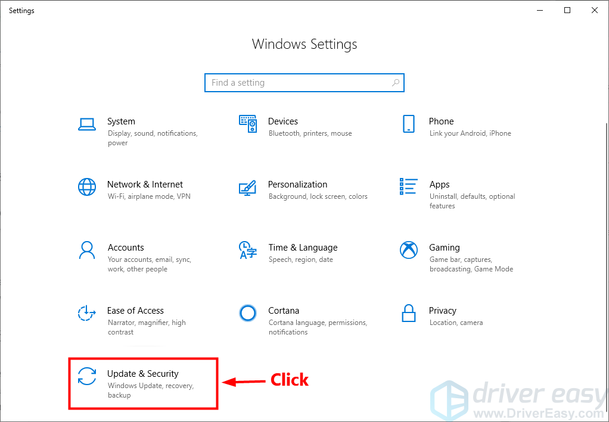The image size is (609, 422).
Task: Click the Apps list icon
Action: coord(409,186)
